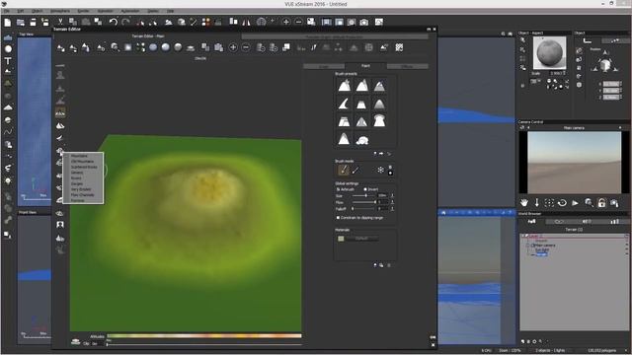
Task: Adjust the brush Size slider
Action: tap(363, 195)
